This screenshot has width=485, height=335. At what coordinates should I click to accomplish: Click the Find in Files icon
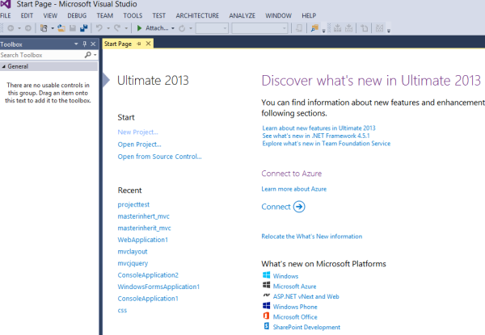pyautogui.click(x=314, y=28)
